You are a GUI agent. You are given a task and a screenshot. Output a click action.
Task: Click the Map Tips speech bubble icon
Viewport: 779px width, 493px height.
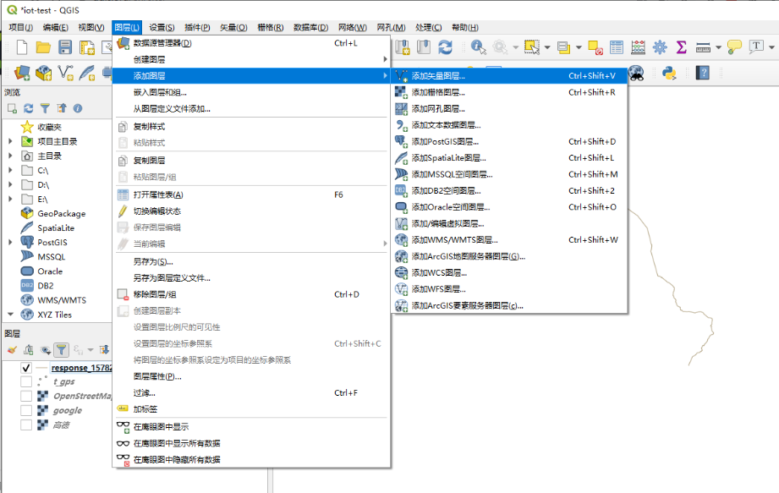734,47
